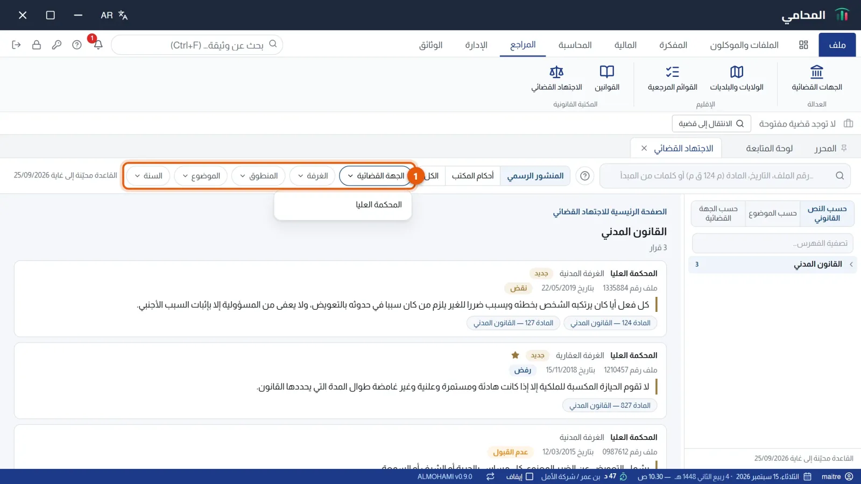This screenshot has height=484, width=861.
Task: Switch to the لوحة المتابعة tab
Action: point(769,148)
